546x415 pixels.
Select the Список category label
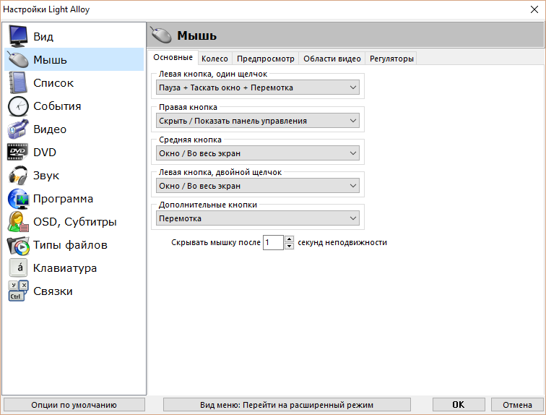pyautogui.click(x=53, y=83)
